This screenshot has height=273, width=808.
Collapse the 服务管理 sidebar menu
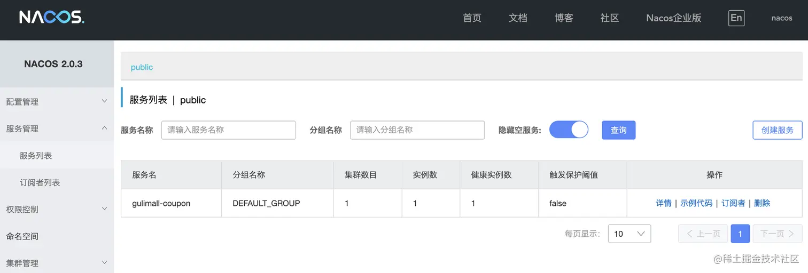(x=56, y=129)
